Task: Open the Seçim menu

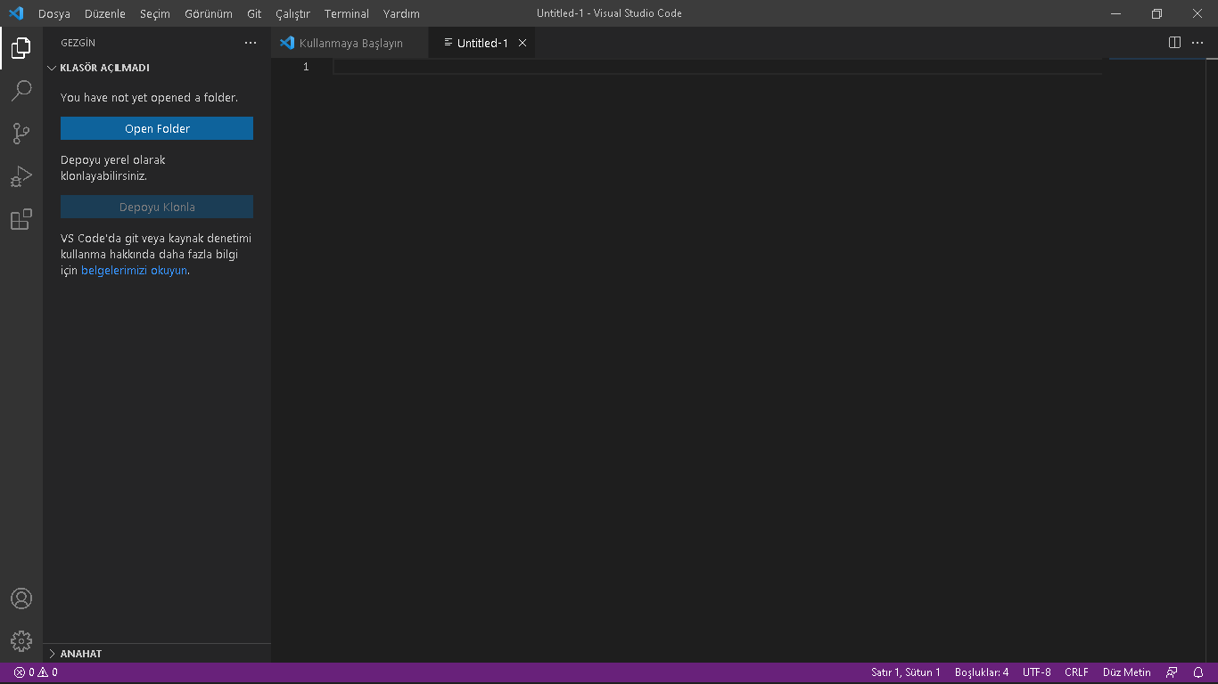Action: pos(155,13)
